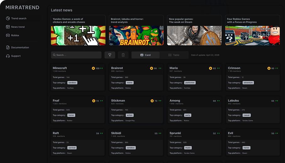Open the Yandex Games news thumbnail
The width and height of the screenshot is (285, 163).
click(78, 35)
